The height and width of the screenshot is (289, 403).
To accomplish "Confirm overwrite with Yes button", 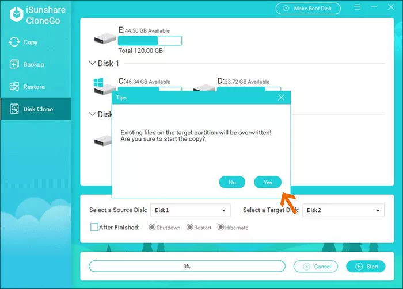I will [268, 182].
